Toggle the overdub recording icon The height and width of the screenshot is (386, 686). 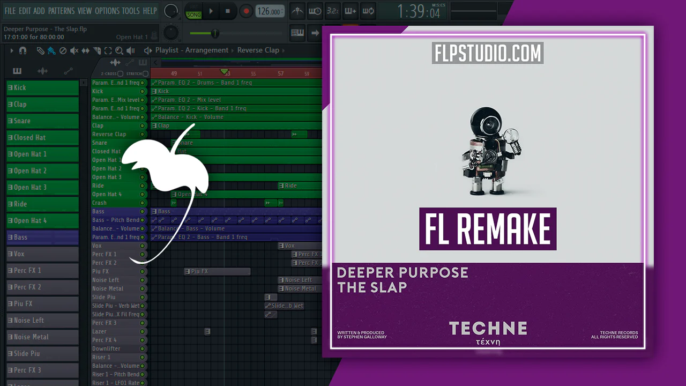(350, 11)
